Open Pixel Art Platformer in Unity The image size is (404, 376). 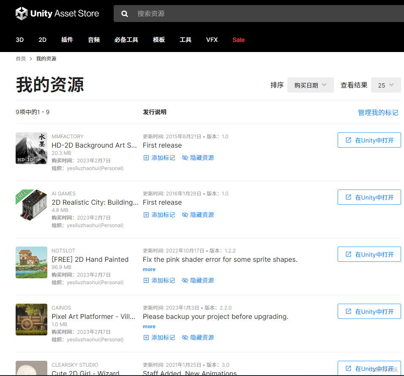(x=369, y=312)
